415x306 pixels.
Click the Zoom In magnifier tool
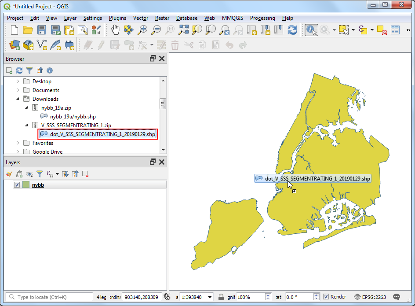click(x=142, y=30)
